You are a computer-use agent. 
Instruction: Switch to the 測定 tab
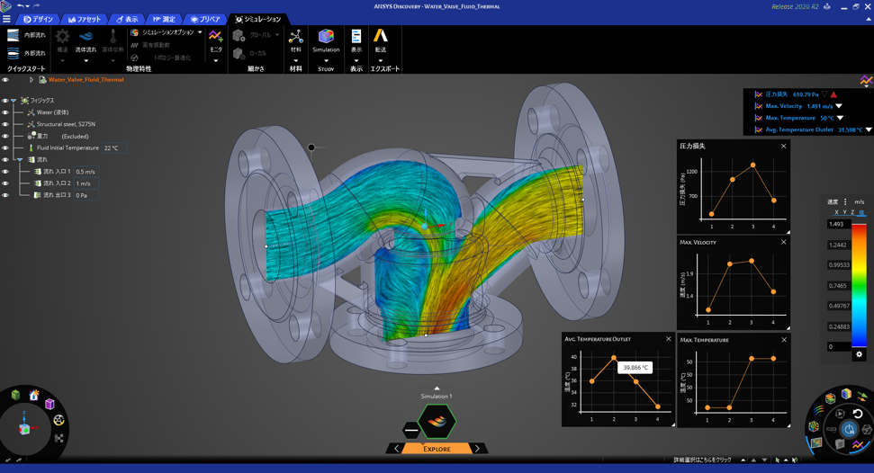[x=164, y=19]
